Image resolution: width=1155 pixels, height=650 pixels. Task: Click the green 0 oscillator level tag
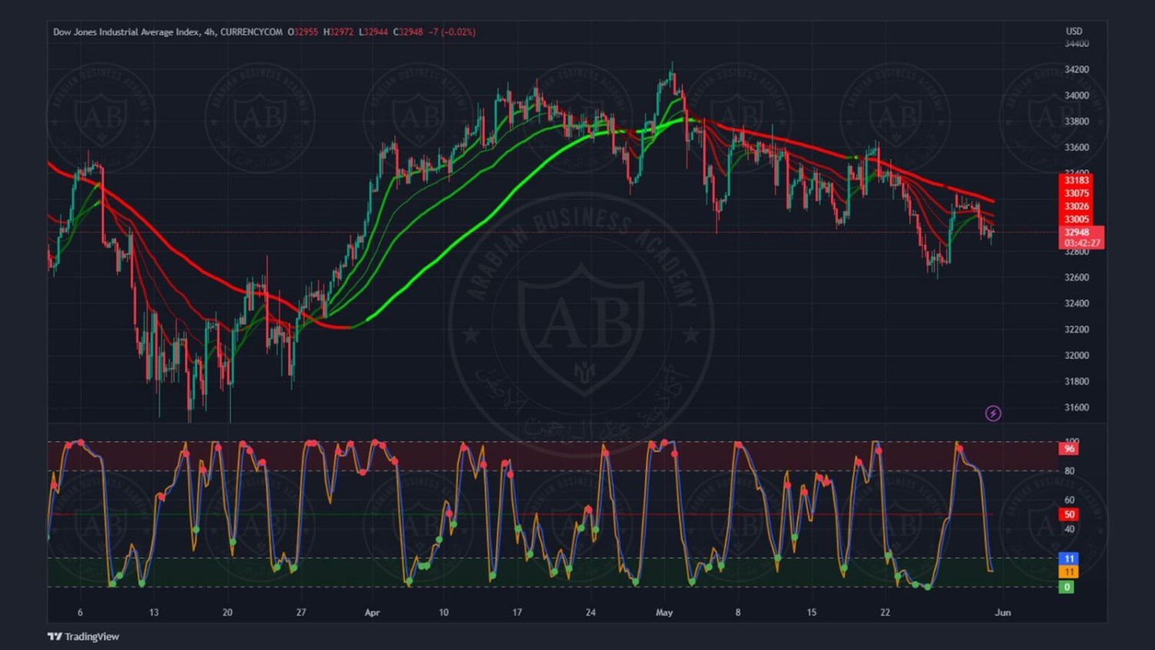[x=1066, y=587]
